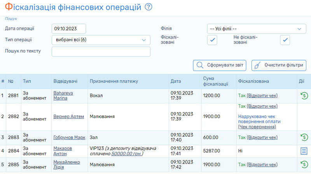Viewport: 311px width, 174px height.
Task: Click fiscalize receipt icon for payment 2884
Action: click(304, 151)
